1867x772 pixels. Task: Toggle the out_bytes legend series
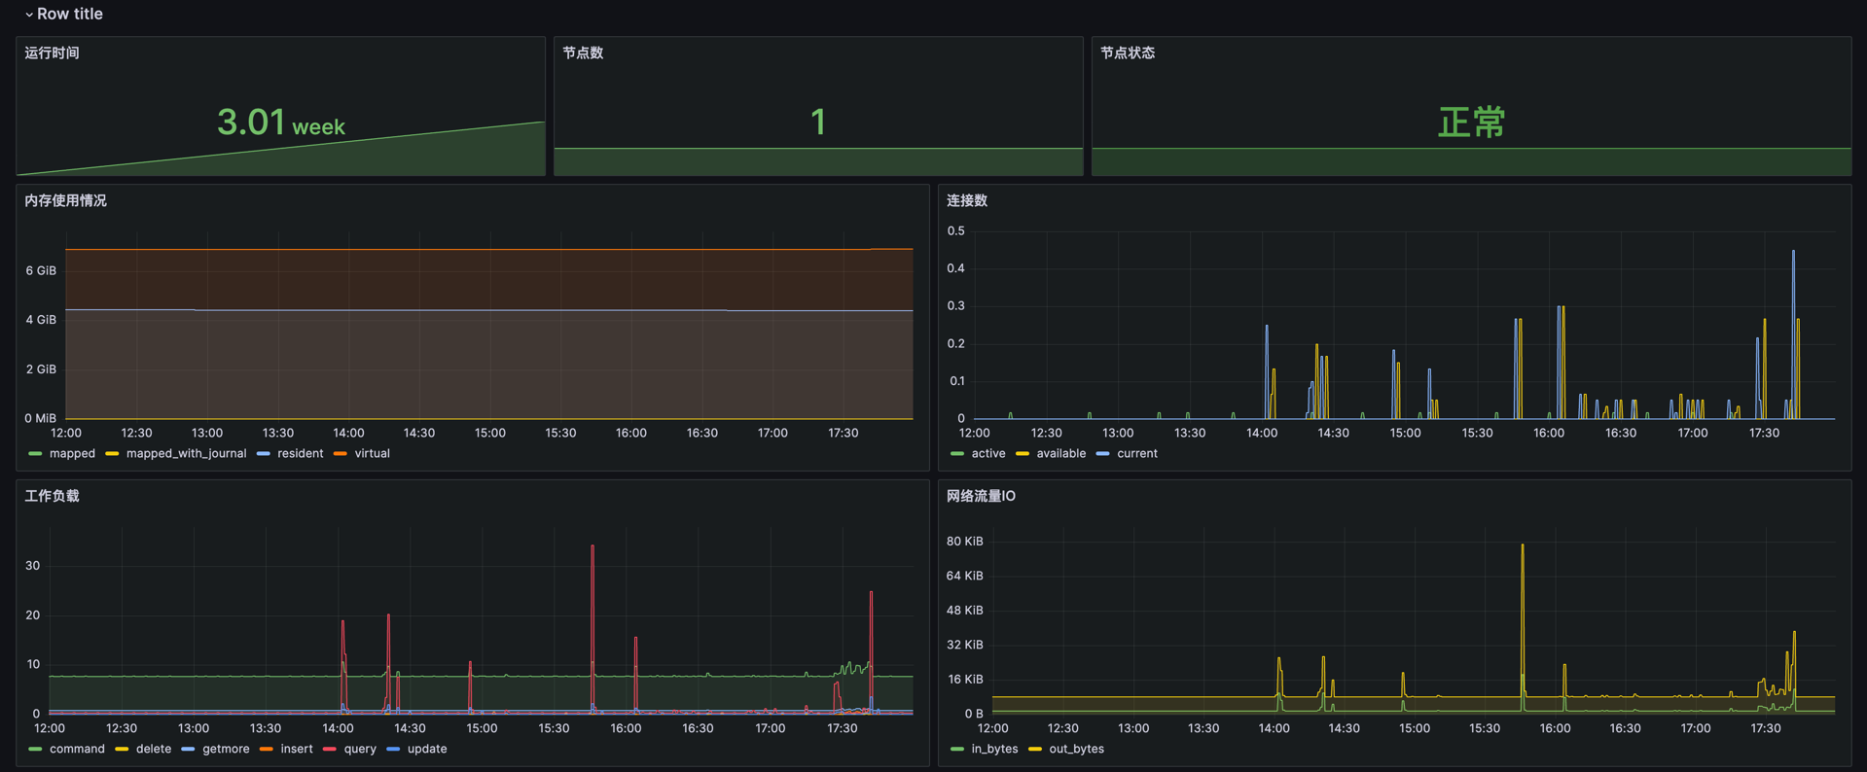[1076, 749]
